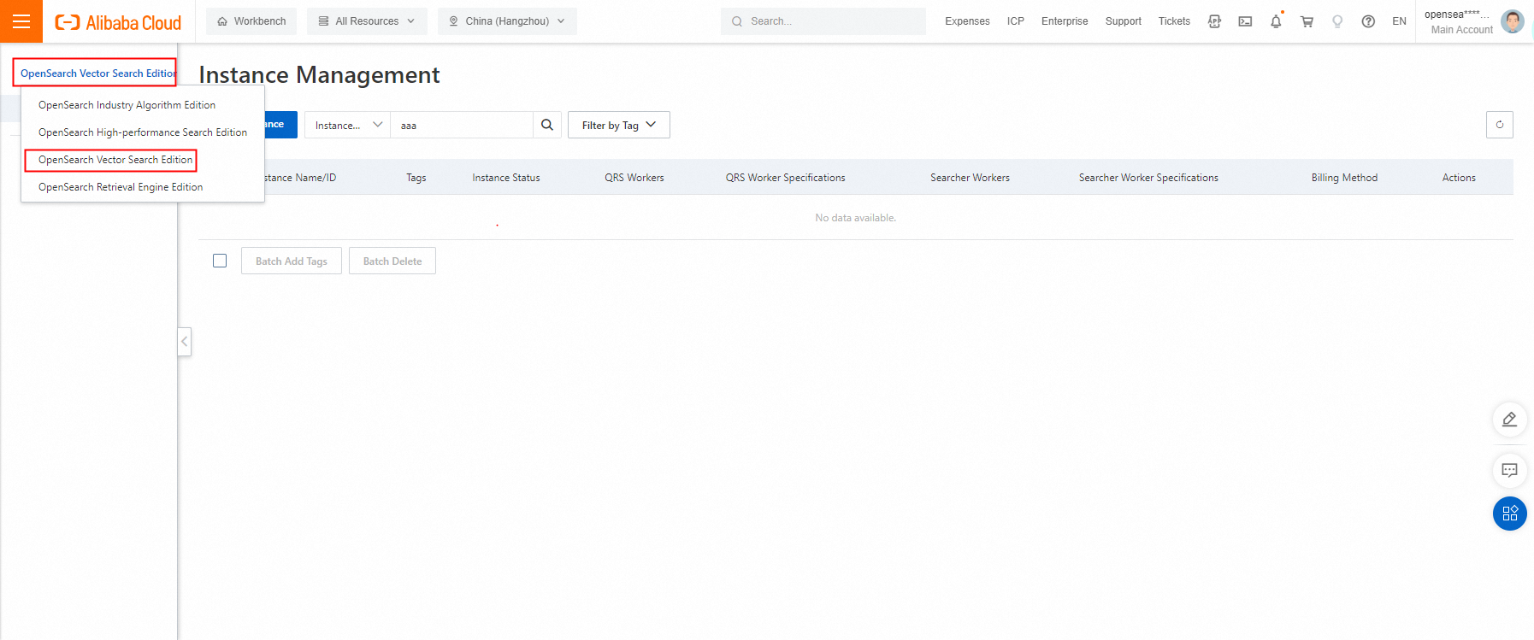This screenshot has height=640, width=1534.
Task: Open the Expenses menu
Action: (967, 21)
